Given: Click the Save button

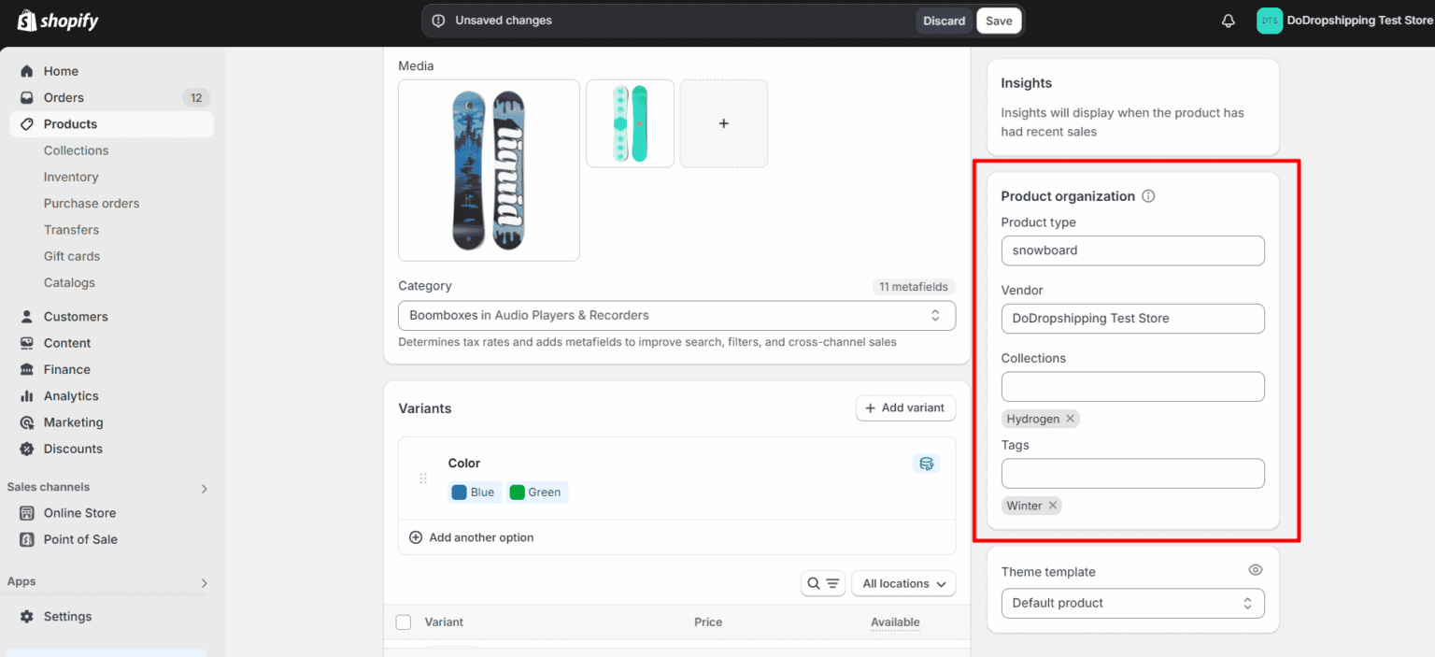Looking at the screenshot, I should (x=998, y=20).
